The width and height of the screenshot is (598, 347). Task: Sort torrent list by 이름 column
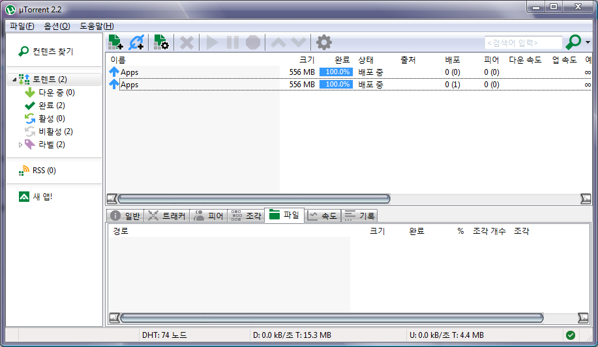pos(118,60)
